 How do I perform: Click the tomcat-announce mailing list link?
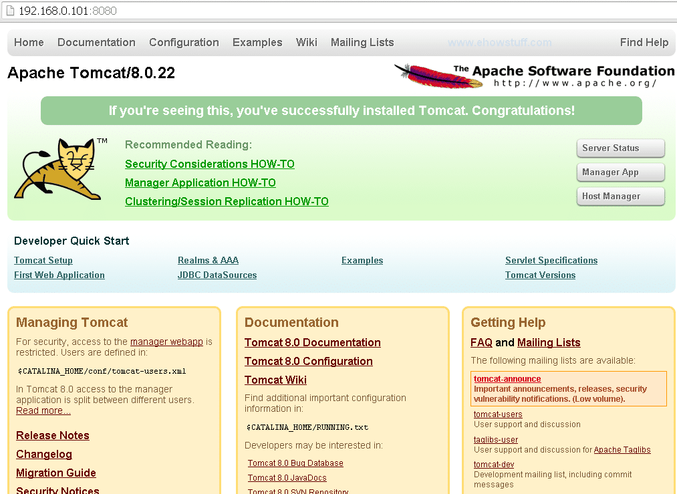pyautogui.click(x=507, y=378)
